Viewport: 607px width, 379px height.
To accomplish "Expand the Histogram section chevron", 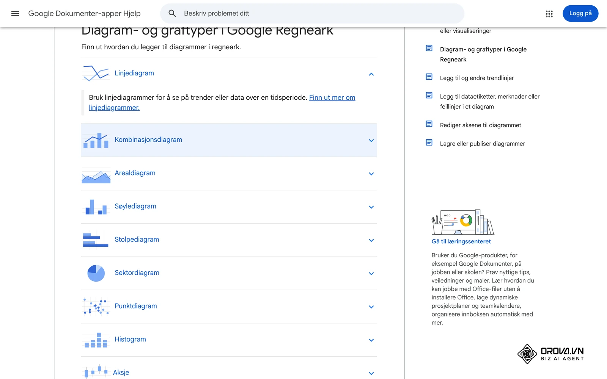I will click(x=371, y=340).
